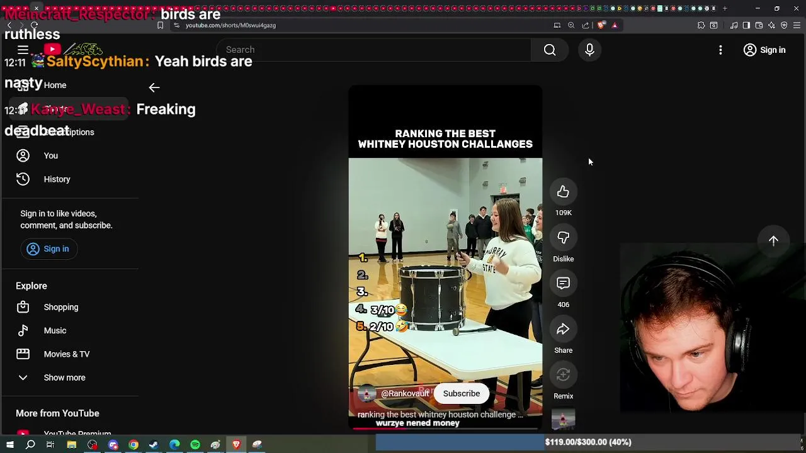Image resolution: width=806 pixels, height=453 pixels.
Task: Open Windows taskbar search
Action: point(30,445)
